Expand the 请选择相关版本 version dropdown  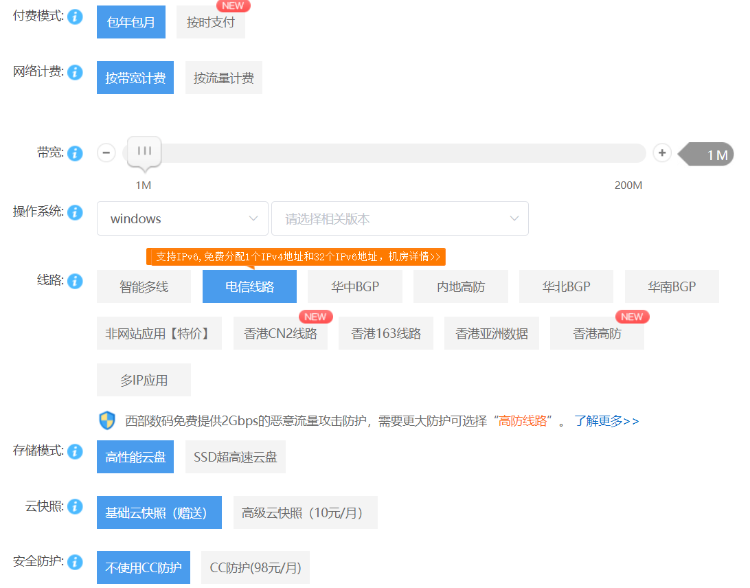tap(400, 218)
